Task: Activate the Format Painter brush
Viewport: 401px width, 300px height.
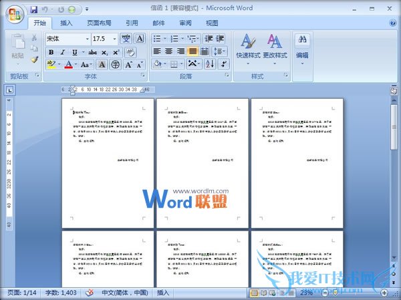Action: coord(34,59)
